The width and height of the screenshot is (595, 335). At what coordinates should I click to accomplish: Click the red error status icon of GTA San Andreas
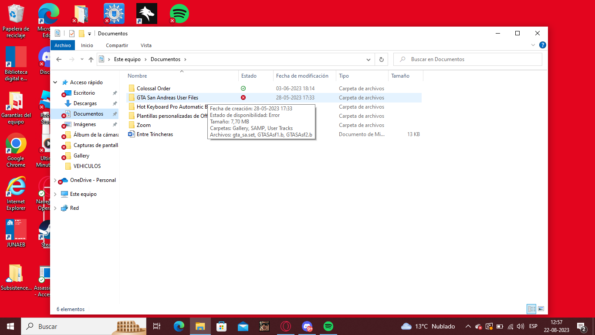tap(243, 98)
